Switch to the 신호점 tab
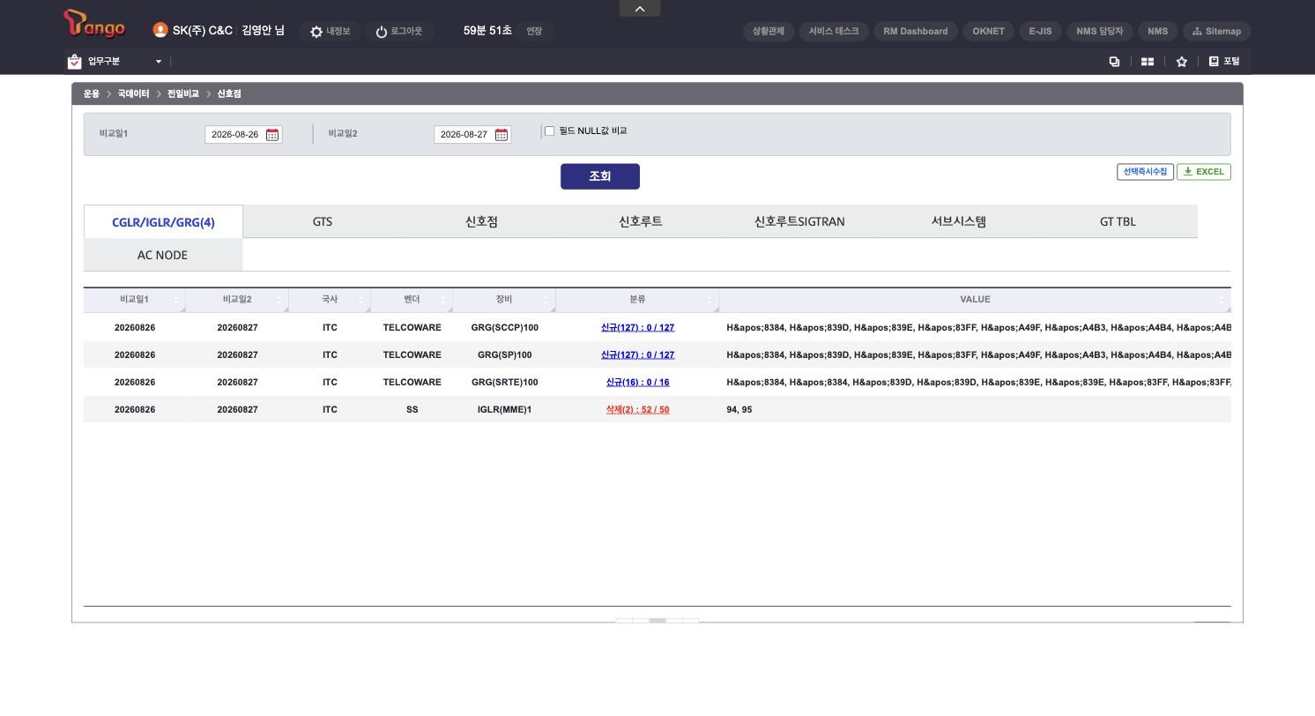Screen dimensions: 1315x716 click(x=481, y=221)
